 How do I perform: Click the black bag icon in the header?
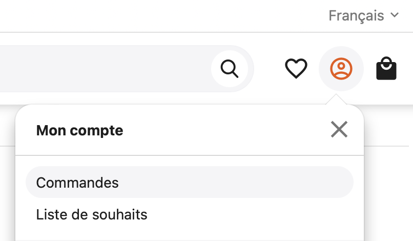pos(386,68)
